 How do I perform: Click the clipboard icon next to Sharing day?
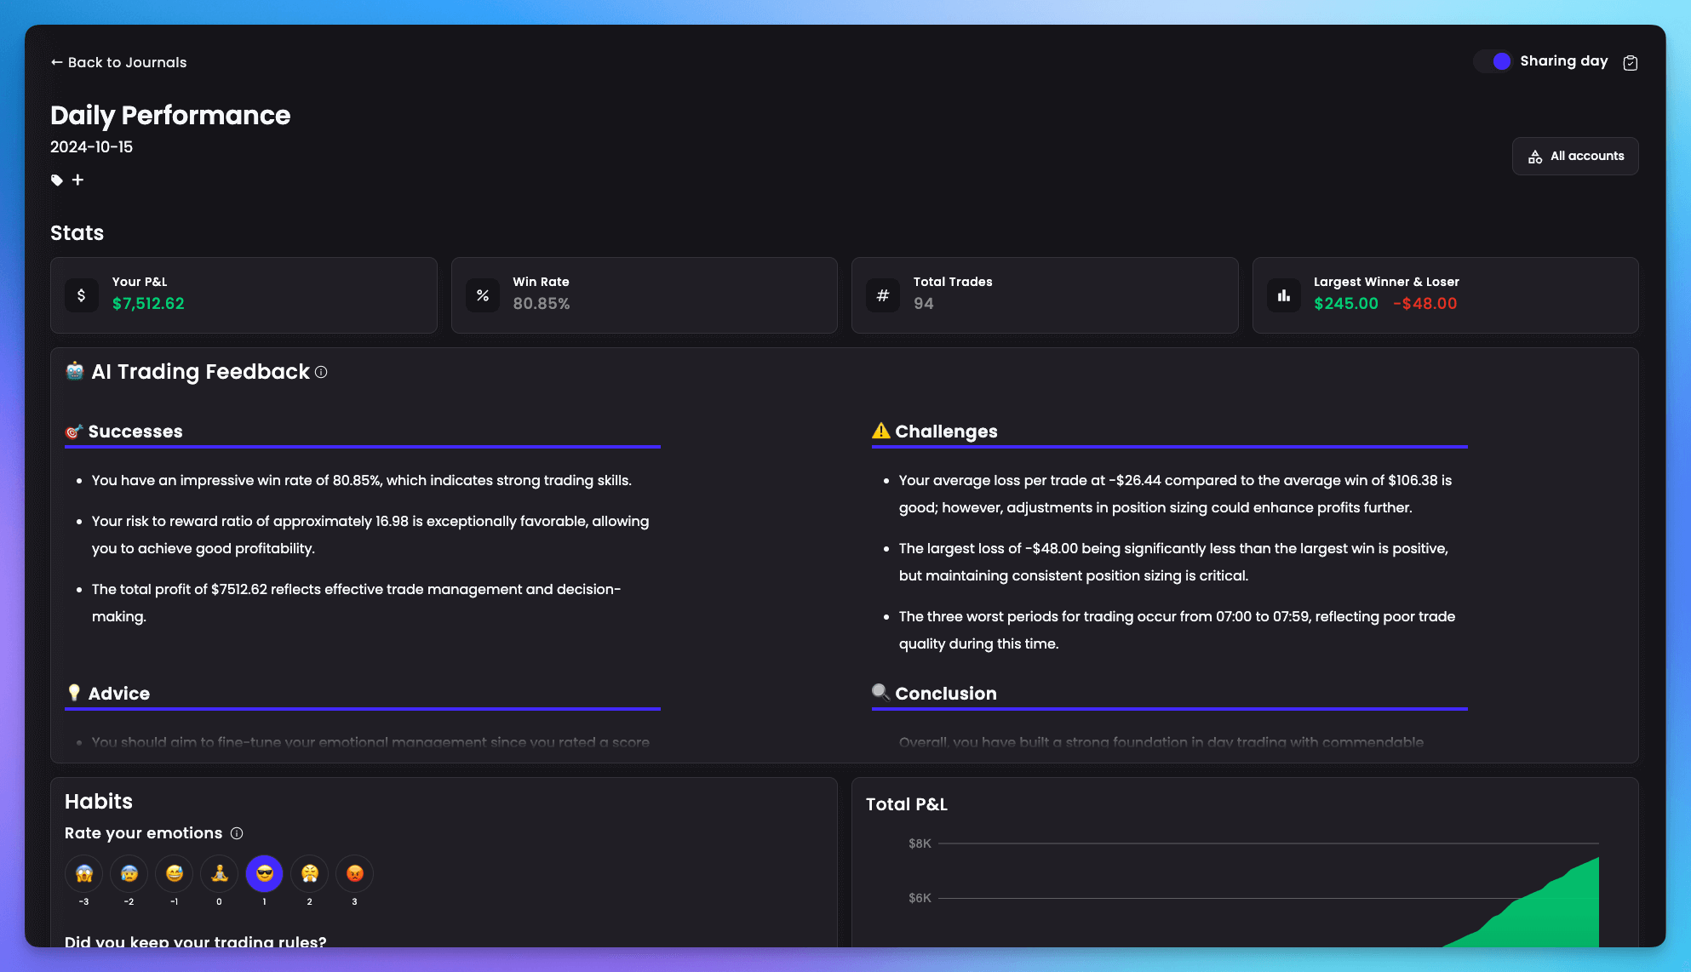click(x=1631, y=62)
